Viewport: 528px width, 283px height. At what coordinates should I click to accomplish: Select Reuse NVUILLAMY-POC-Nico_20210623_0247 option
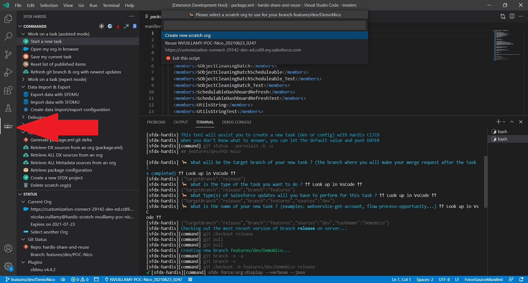point(265,46)
